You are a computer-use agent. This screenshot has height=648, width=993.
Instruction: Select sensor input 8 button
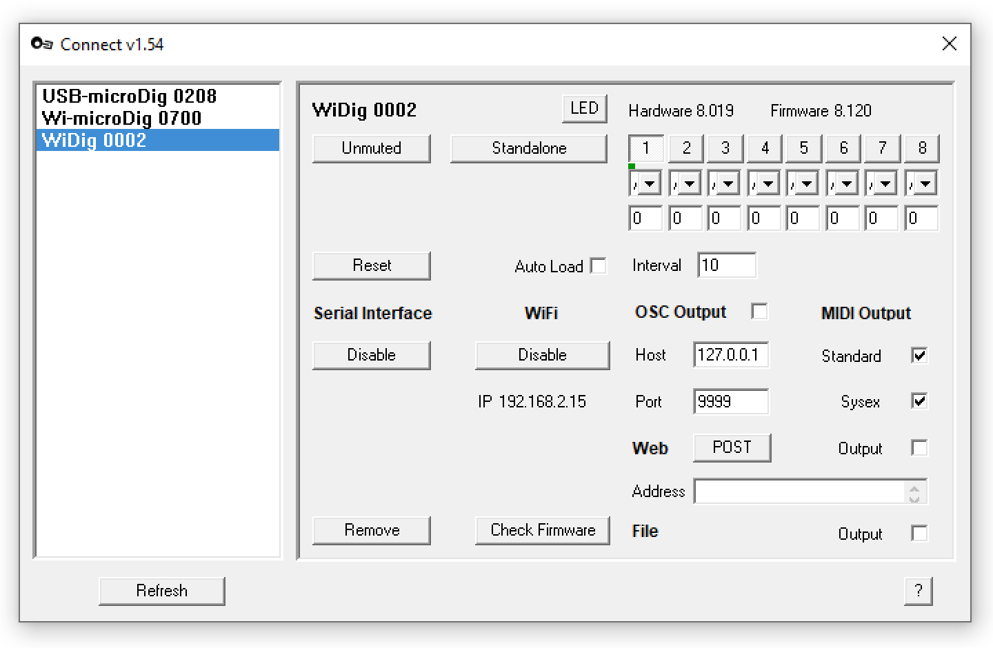[x=922, y=148]
